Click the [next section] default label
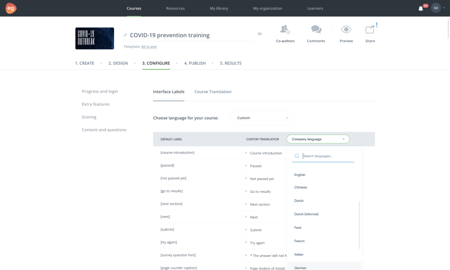Viewport: 450px width, 270px height. pyautogui.click(x=171, y=204)
